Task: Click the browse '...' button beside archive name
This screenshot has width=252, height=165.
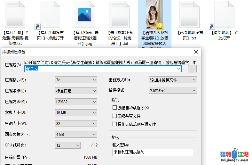Action: pos(192,69)
